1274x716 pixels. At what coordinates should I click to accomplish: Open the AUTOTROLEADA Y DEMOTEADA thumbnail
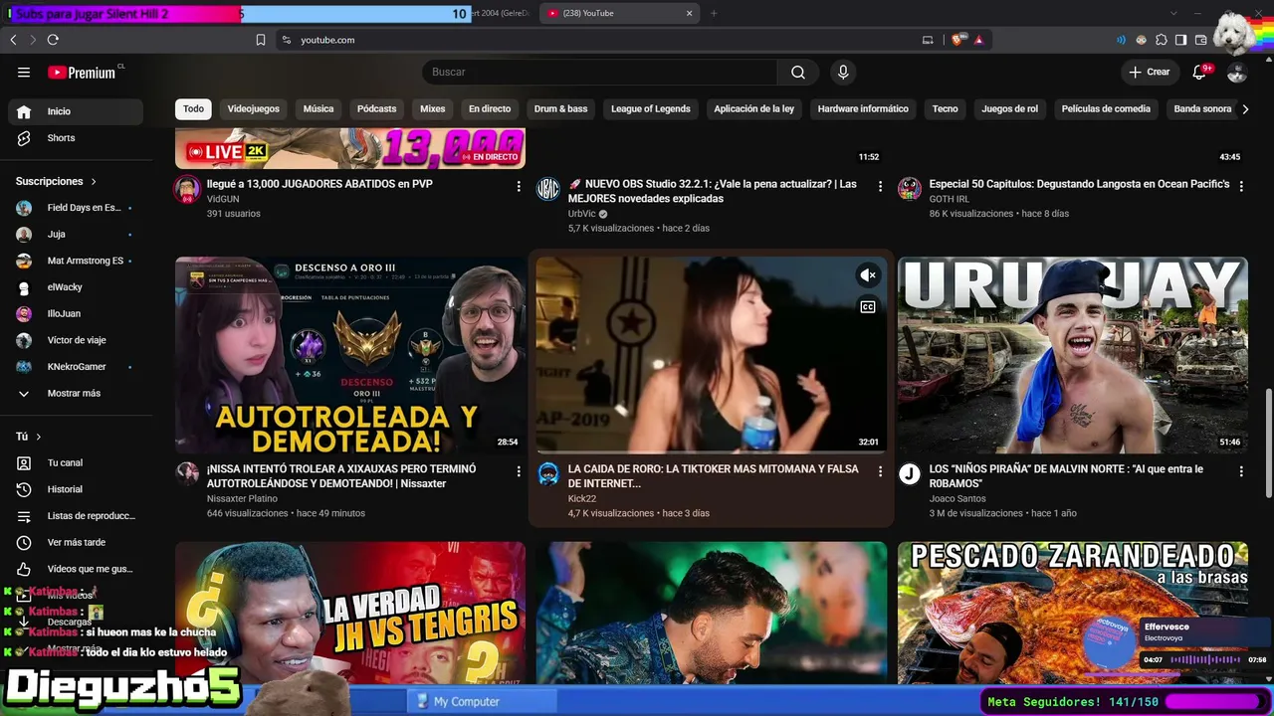350,355
